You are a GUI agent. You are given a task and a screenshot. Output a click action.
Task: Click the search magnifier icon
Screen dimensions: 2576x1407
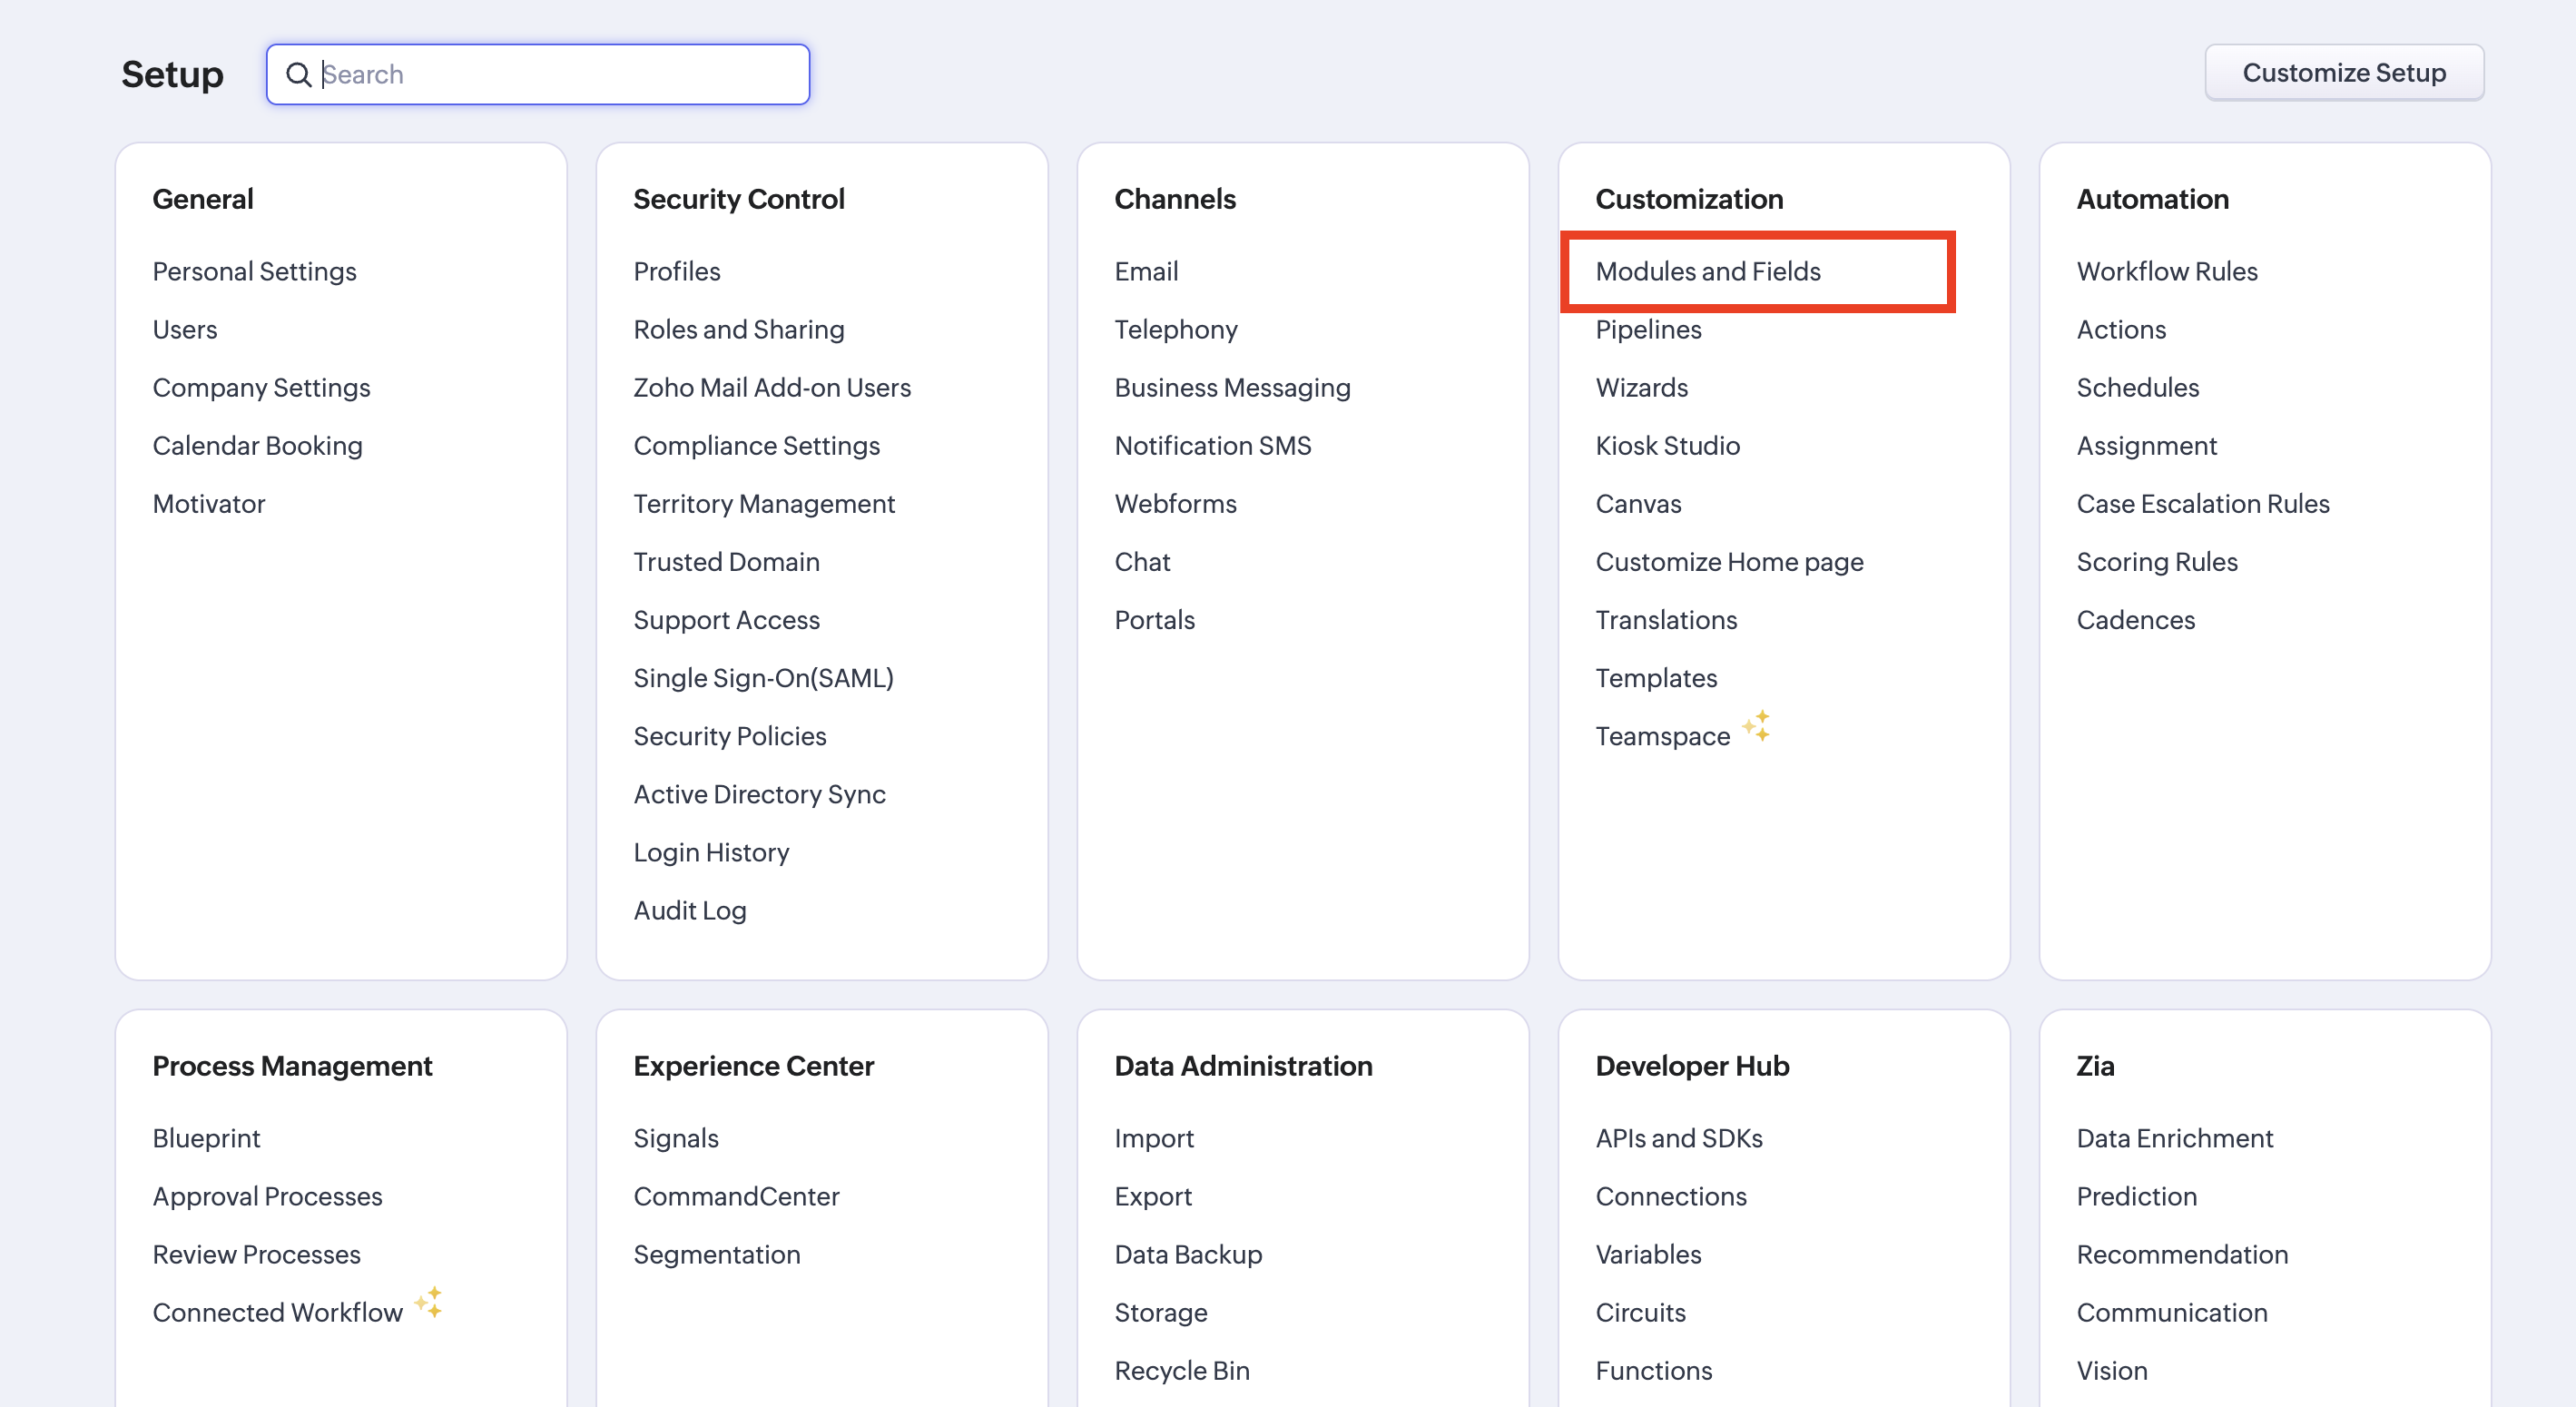298,75
